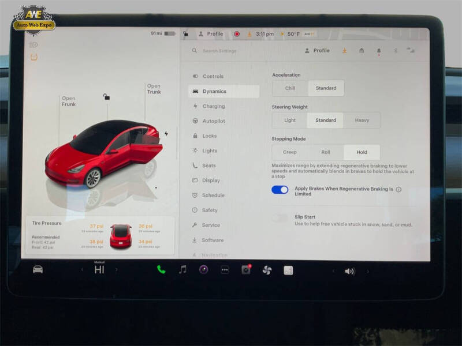Tap the right arrow to raise driver temperature
Image resolution: width=462 pixels, height=346 pixels.
point(117,269)
